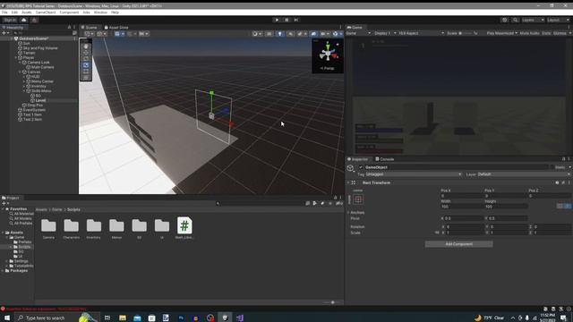Toggle scene audio icon
Screen dimensions: 573x322
coord(290,34)
